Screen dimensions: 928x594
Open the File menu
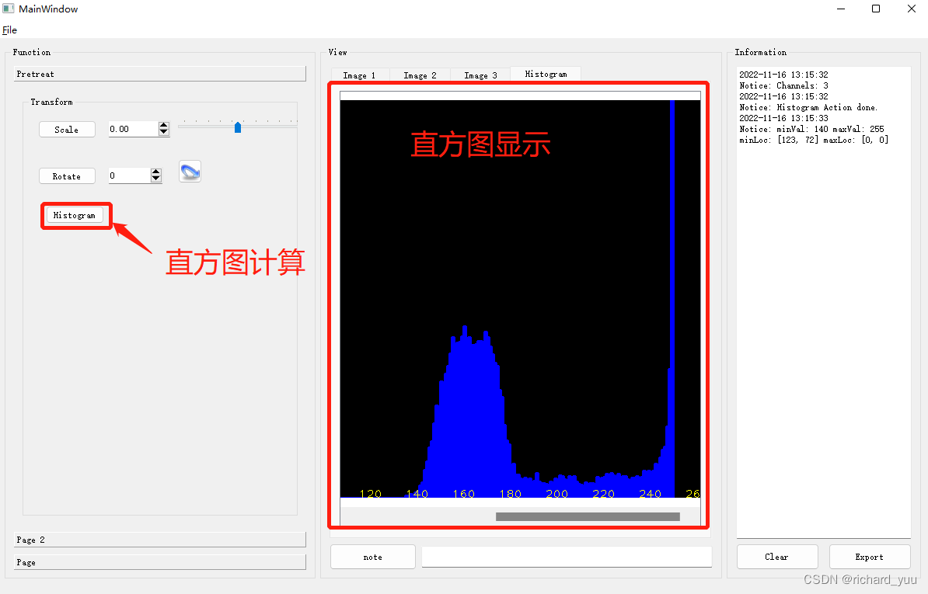[9, 30]
